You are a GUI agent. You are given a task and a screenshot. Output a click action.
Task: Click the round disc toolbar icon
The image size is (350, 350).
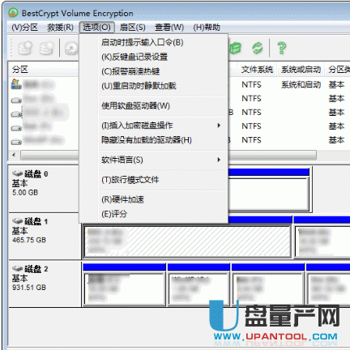click(71, 49)
